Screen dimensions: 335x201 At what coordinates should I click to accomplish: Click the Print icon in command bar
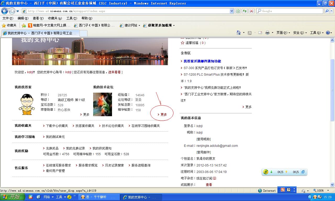[267, 33]
